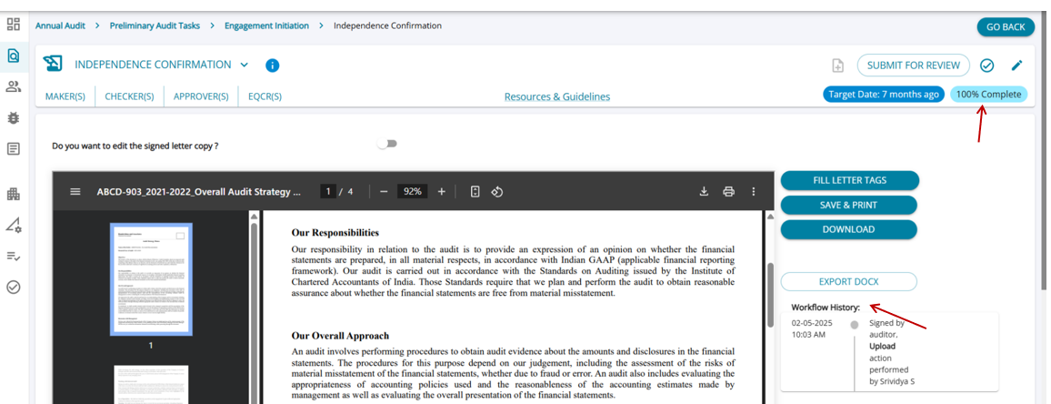Open the bug issues sidebar icon
The width and height of the screenshot is (1051, 404).
(x=14, y=117)
